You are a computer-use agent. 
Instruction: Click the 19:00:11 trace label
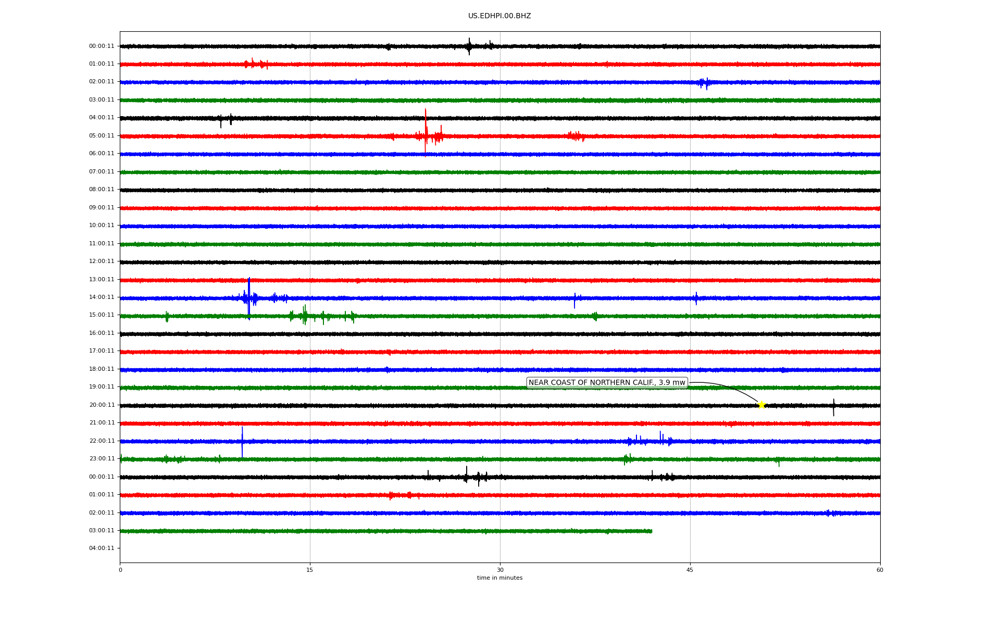102,387
